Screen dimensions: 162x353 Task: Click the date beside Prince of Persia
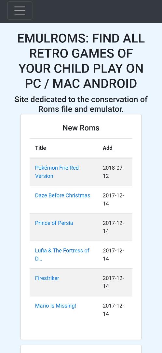click(114, 227)
